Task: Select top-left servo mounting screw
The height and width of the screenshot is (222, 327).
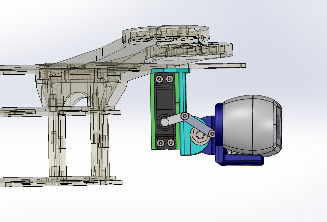Action: (160, 79)
